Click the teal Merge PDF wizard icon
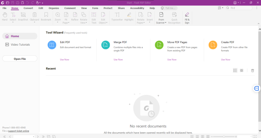 (x=105, y=45)
